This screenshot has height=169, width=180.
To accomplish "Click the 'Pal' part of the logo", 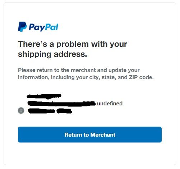I will (x=52, y=27).
